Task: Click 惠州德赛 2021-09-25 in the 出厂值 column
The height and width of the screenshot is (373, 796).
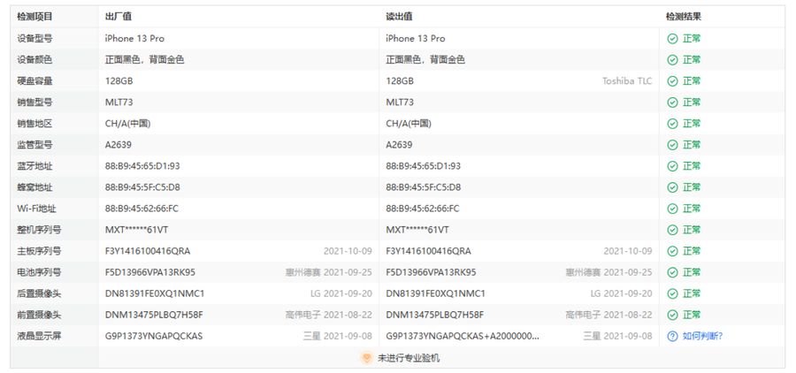Action: 328,272
